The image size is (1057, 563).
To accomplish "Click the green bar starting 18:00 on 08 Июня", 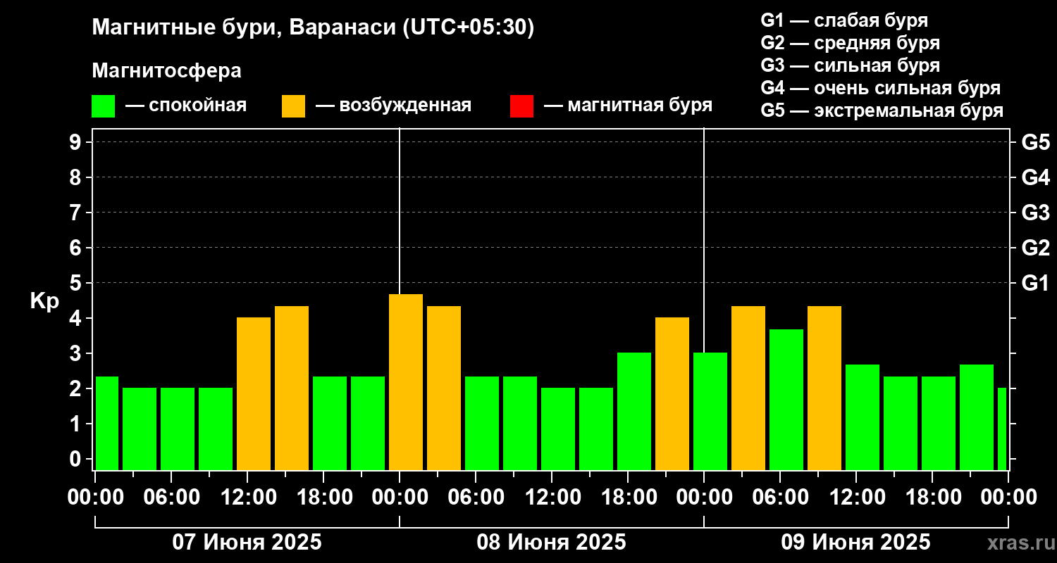I will pos(634,411).
